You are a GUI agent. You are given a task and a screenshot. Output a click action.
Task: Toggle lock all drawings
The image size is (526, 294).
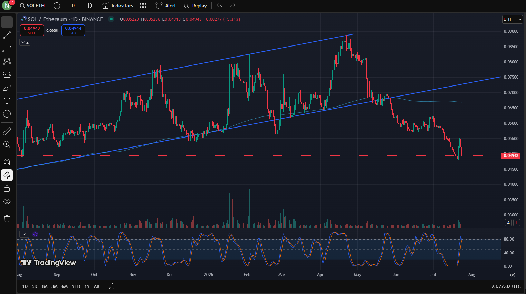click(x=7, y=188)
